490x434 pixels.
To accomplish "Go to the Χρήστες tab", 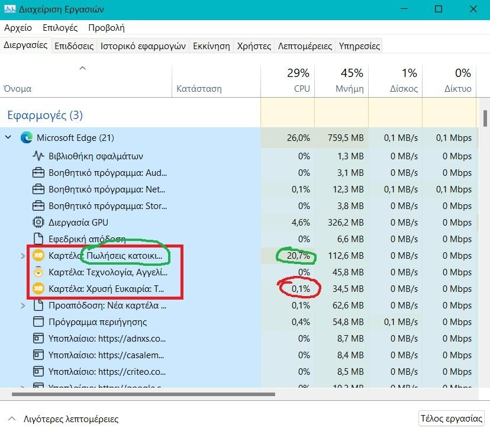I will click(x=254, y=46).
